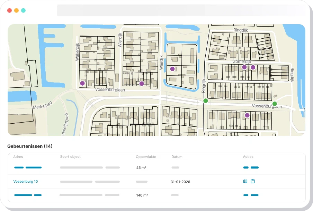Open map icon in Vossenburg 10 row
The width and height of the screenshot is (313, 211).
pos(245,181)
